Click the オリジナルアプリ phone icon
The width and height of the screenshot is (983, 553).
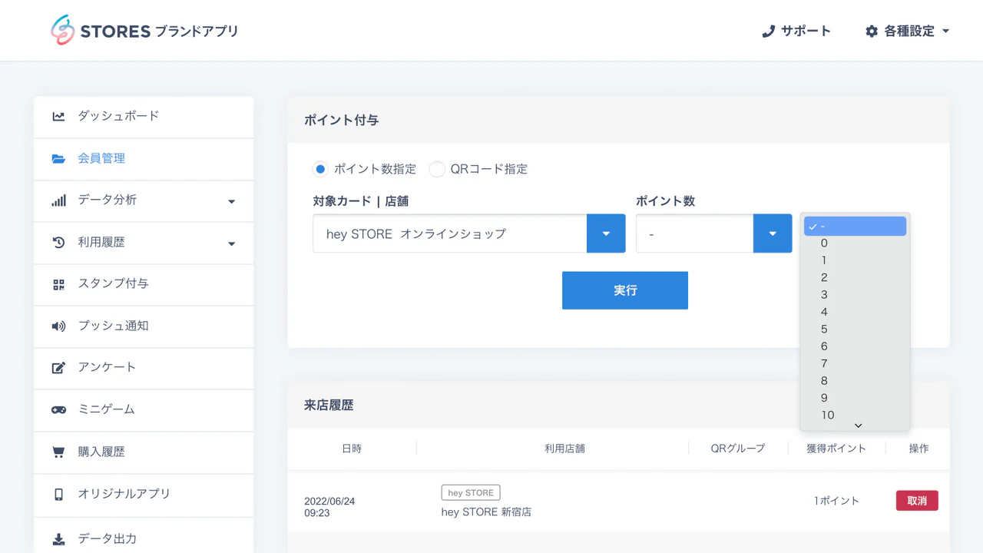[x=58, y=495]
